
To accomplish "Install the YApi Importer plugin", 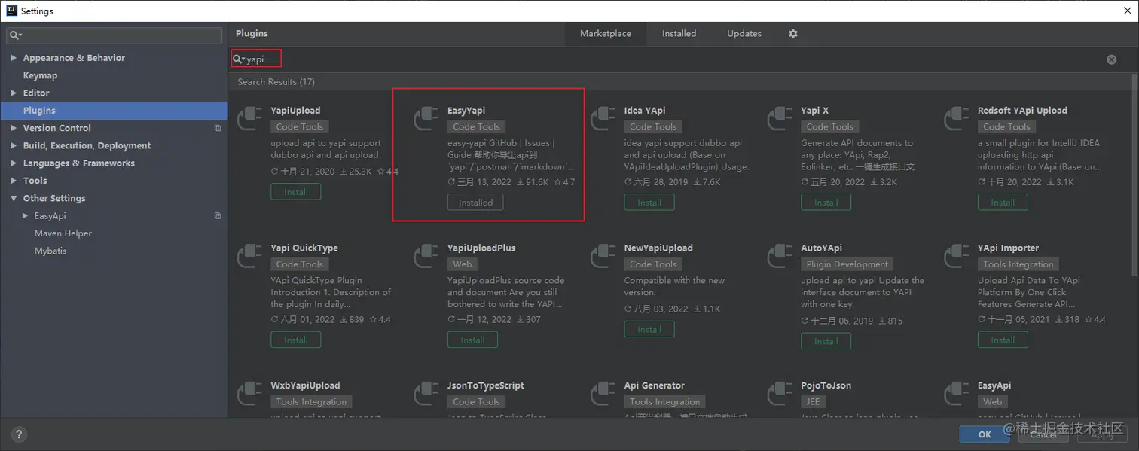I will click(1003, 340).
